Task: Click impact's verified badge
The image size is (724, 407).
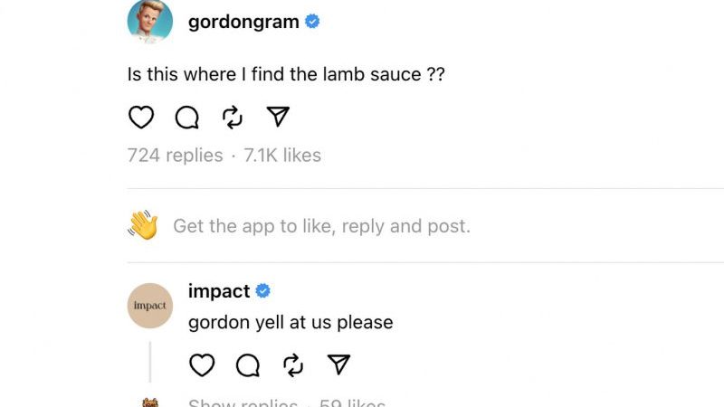Action: pos(262,290)
